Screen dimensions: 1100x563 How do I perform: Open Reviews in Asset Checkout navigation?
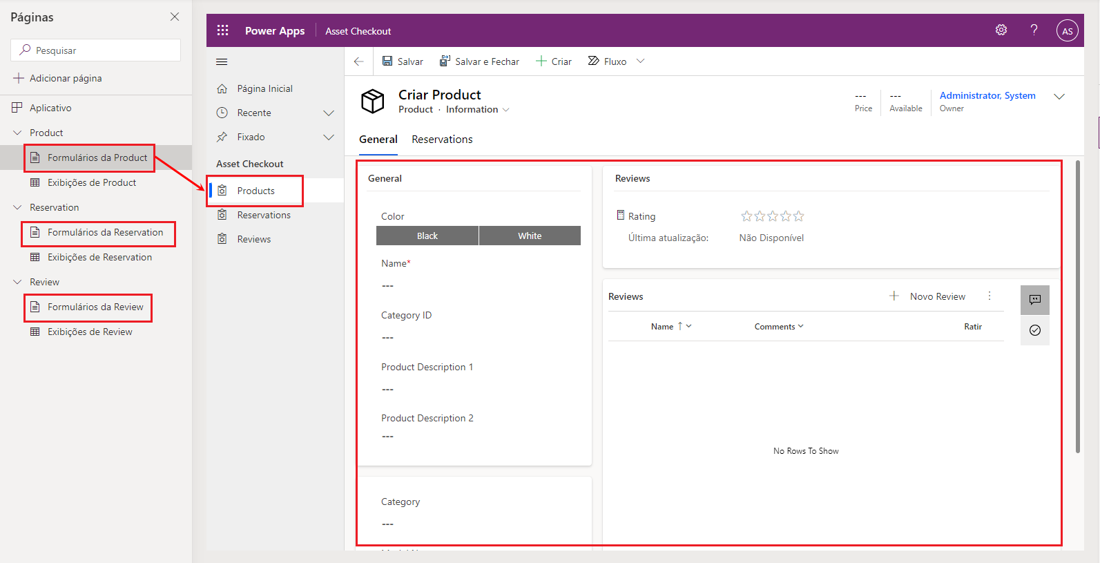(253, 239)
